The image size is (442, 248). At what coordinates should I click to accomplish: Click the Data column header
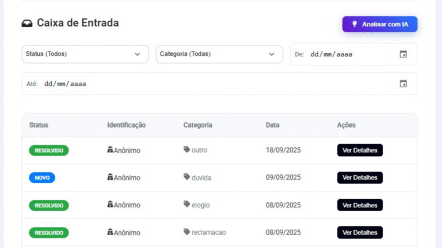(273, 125)
